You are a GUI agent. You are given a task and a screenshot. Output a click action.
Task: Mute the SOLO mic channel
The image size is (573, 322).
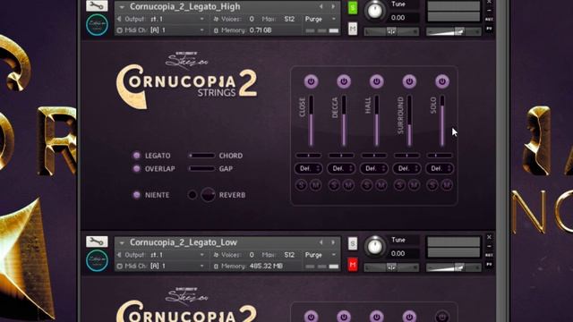tap(447, 185)
